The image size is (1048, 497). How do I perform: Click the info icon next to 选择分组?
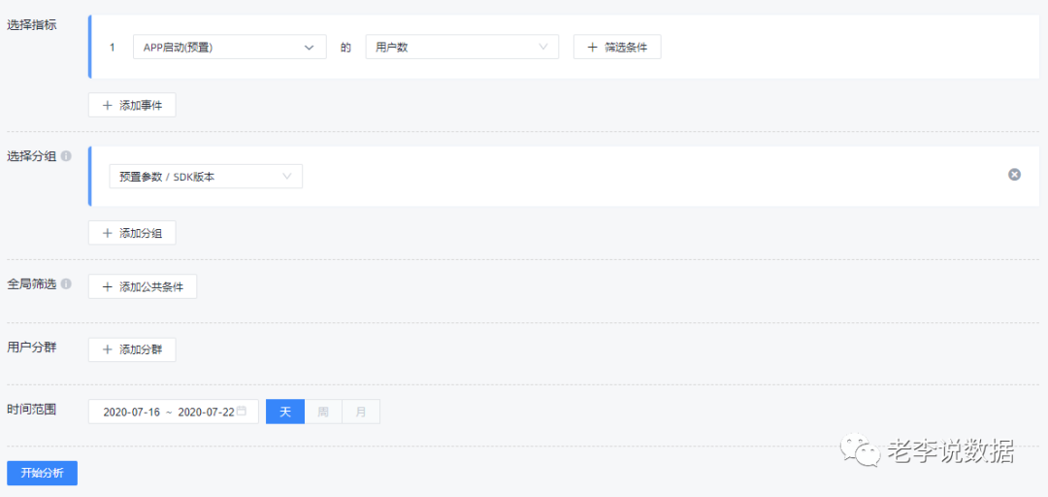pyautogui.click(x=66, y=156)
